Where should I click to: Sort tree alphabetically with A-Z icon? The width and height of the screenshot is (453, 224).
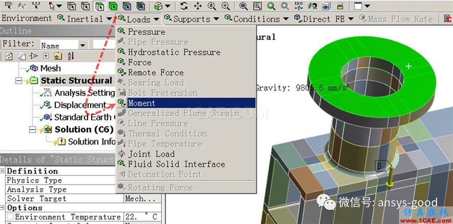[70, 56]
